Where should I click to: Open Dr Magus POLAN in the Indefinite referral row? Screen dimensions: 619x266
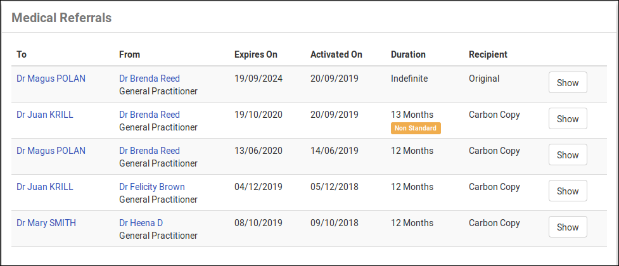pyautogui.click(x=51, y=79)
